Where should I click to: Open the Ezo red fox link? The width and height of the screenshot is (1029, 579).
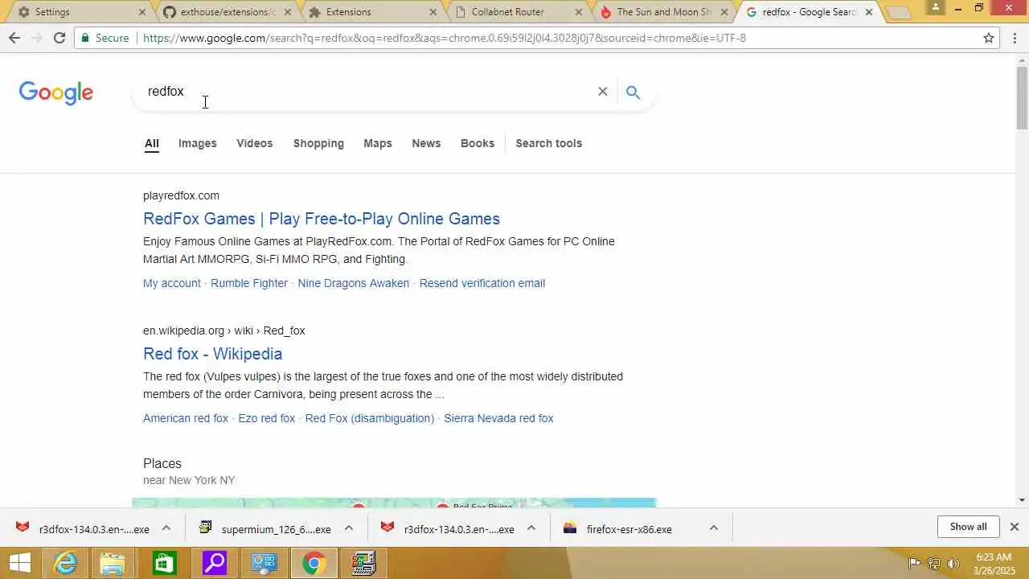(x=267, y=418)
